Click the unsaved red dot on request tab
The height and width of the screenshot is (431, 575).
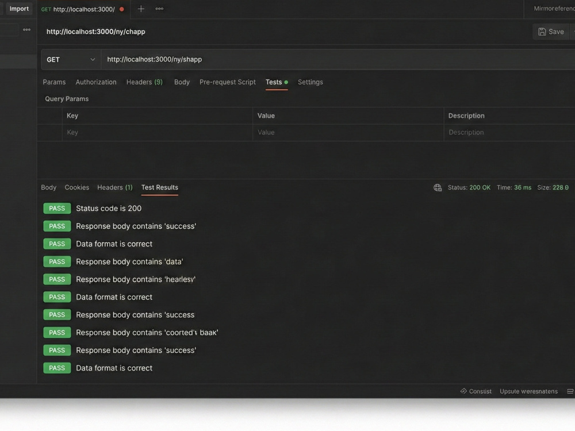(122, 9)
